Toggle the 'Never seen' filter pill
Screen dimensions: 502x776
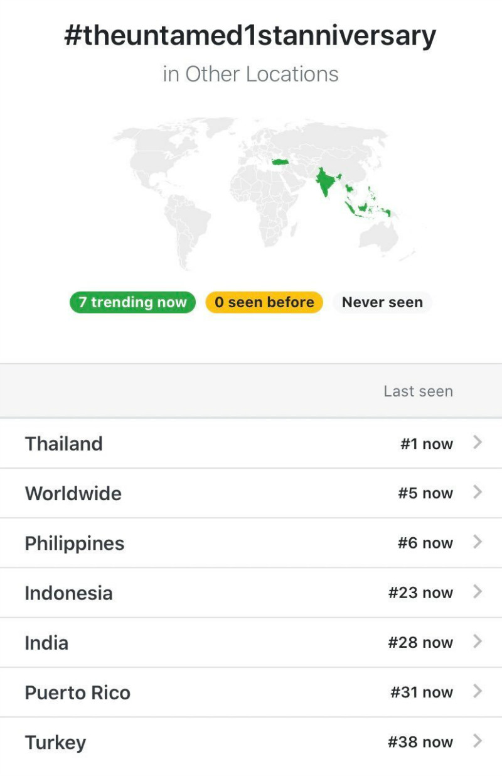382,302
